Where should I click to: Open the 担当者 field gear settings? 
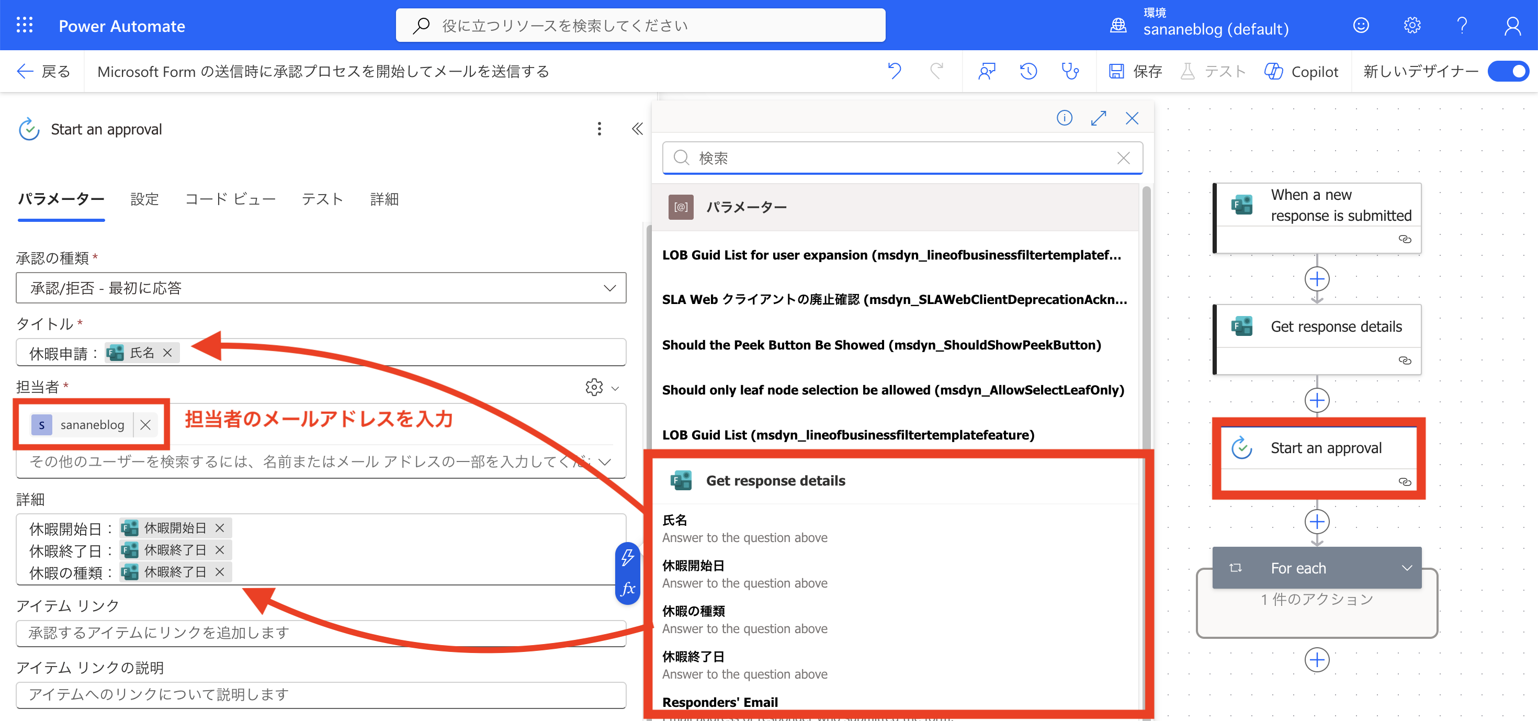593,387
